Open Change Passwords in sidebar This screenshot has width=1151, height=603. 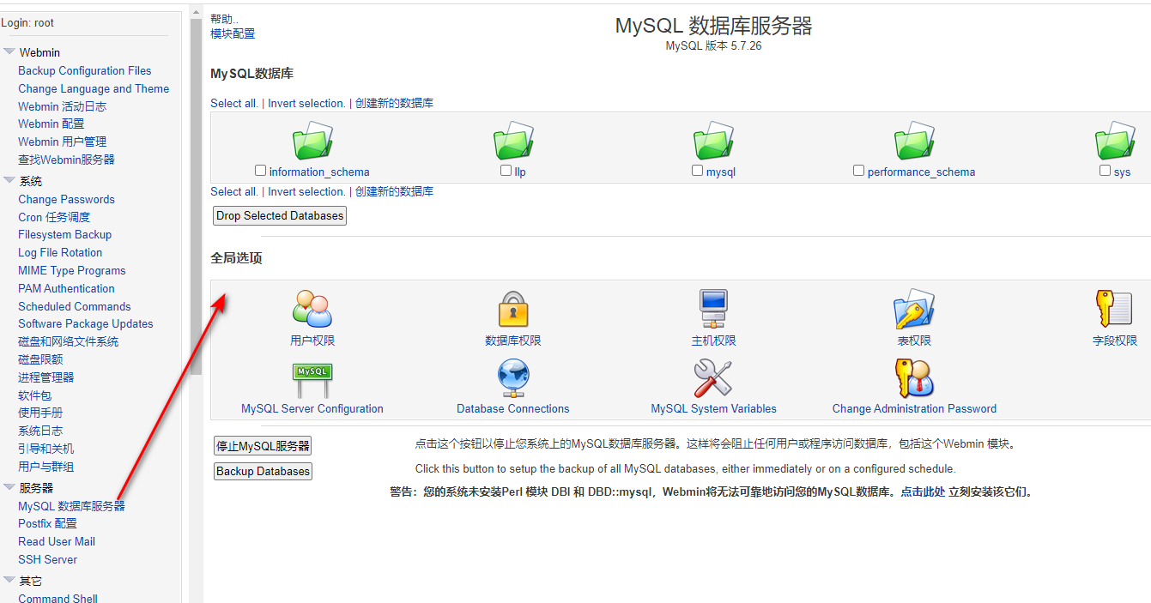point(66,199)
